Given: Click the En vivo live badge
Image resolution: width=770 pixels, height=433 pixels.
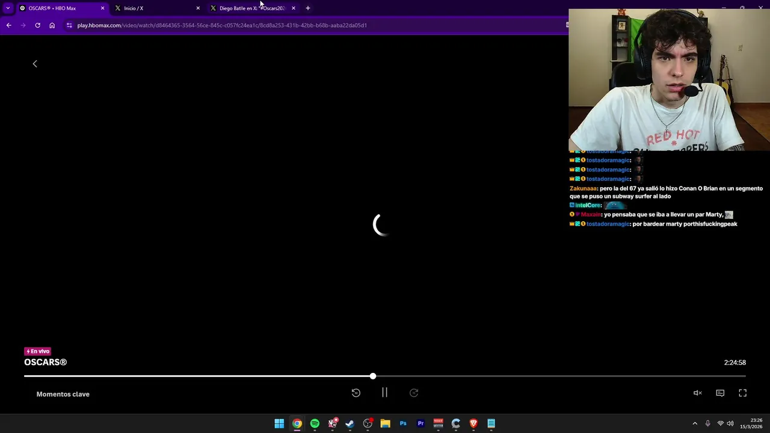Looking at the screenshot, I should click(37, 351).
